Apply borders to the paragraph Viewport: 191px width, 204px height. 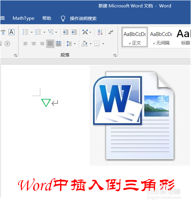click(97, 44)
